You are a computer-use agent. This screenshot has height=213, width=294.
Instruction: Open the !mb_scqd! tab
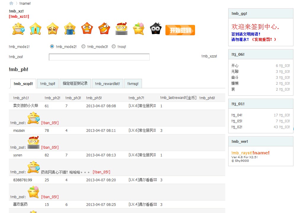(23, 84)
